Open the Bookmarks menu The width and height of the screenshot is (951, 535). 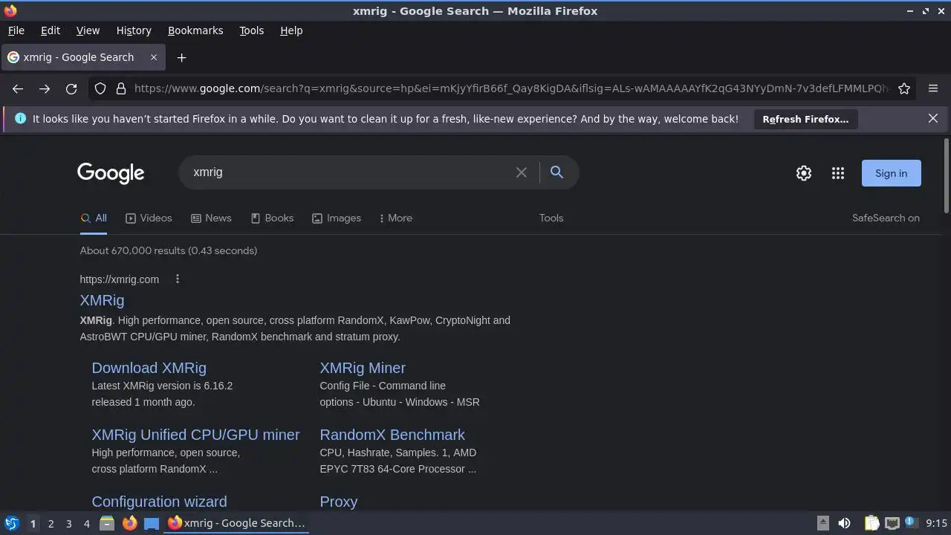[195, 30]
